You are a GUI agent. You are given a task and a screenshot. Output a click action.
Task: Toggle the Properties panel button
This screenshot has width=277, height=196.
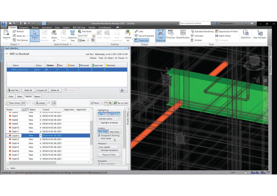click(x=142, y=40)
